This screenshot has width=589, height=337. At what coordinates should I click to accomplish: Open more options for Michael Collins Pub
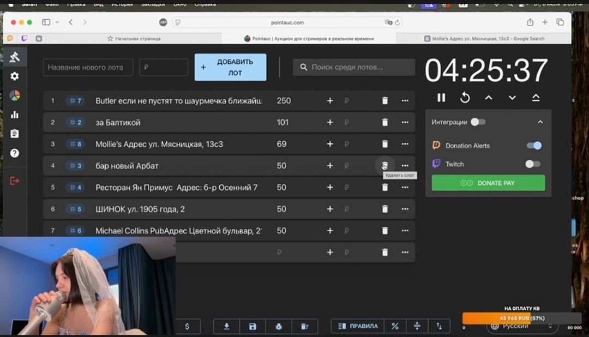(x=405, y=231)
